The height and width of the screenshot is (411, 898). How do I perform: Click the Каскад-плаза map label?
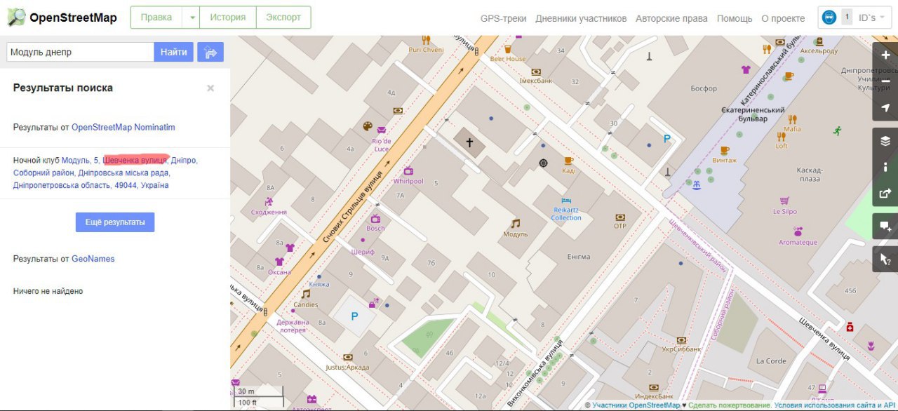click(809, 174)
